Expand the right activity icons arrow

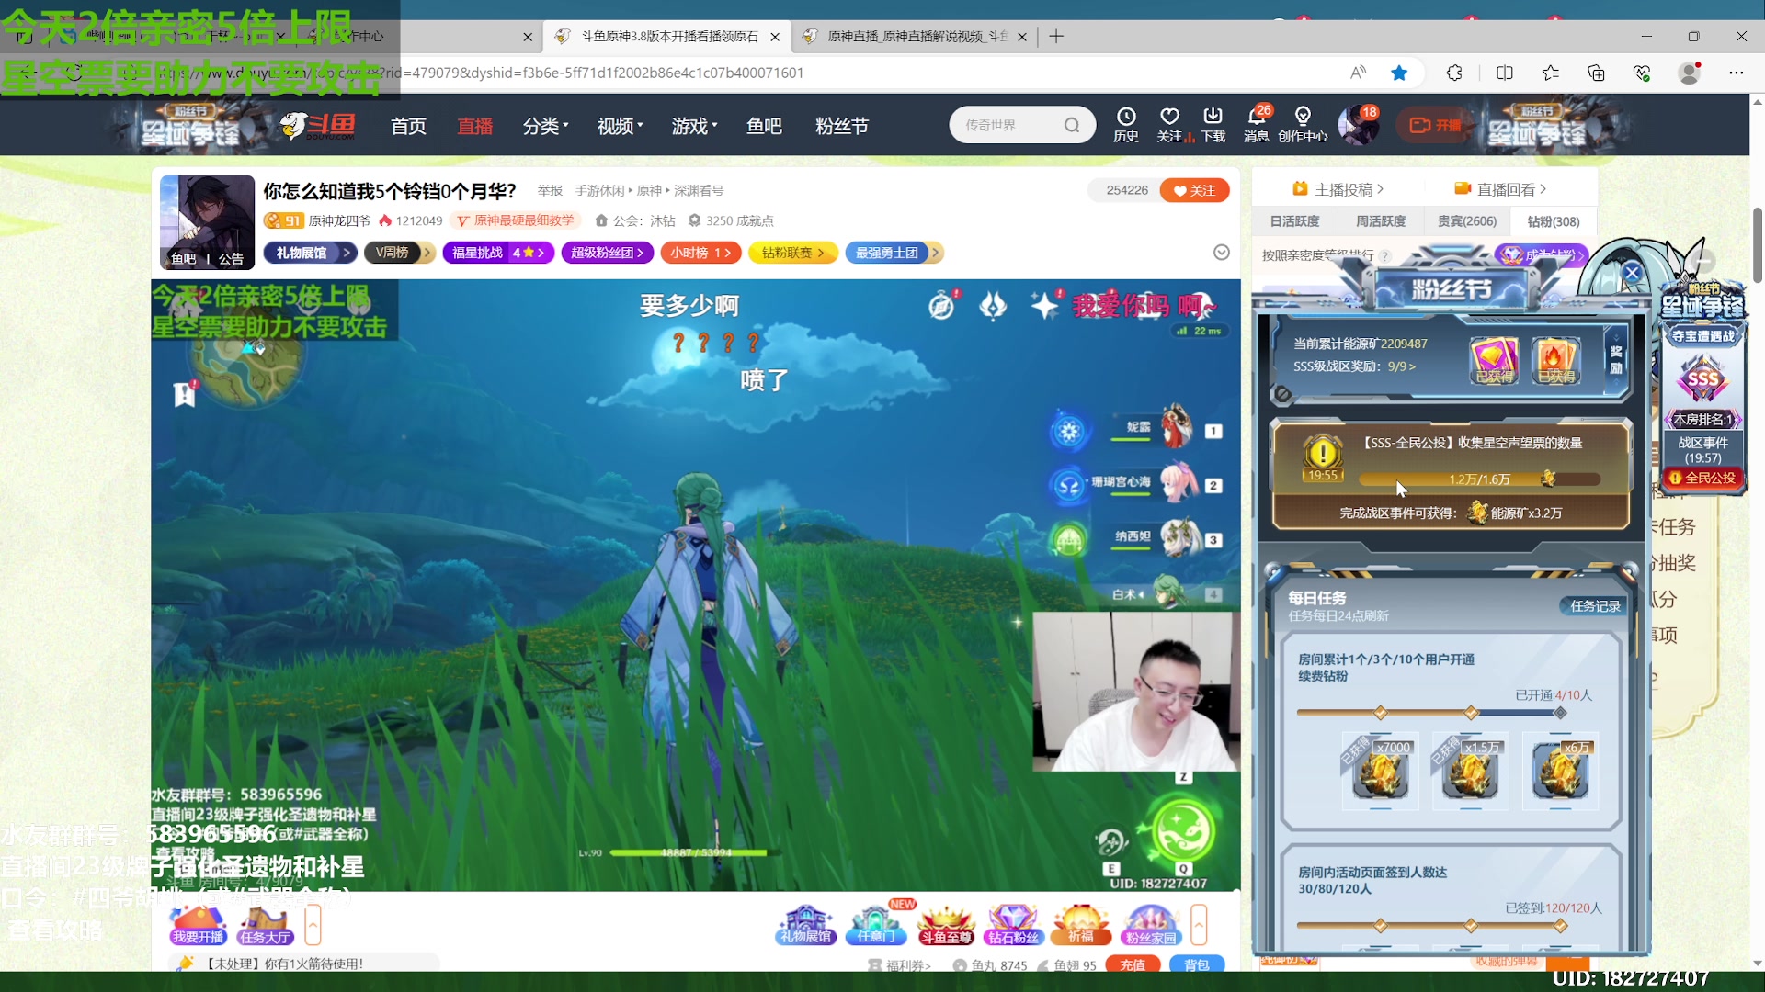coord(1199,924)
